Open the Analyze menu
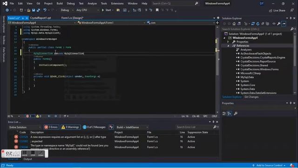Image resolution: width=298 pixels, height=168 pixels. tap(92, 3)
